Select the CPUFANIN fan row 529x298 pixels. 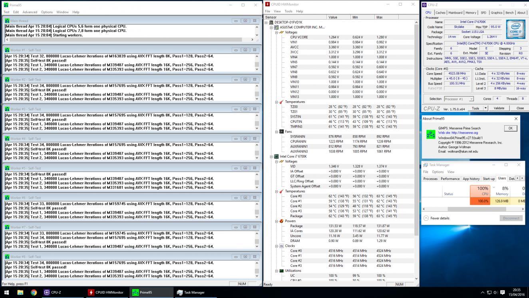339,141
